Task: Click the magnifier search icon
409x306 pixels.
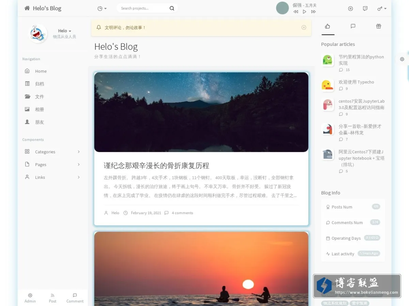Action: 172,8
